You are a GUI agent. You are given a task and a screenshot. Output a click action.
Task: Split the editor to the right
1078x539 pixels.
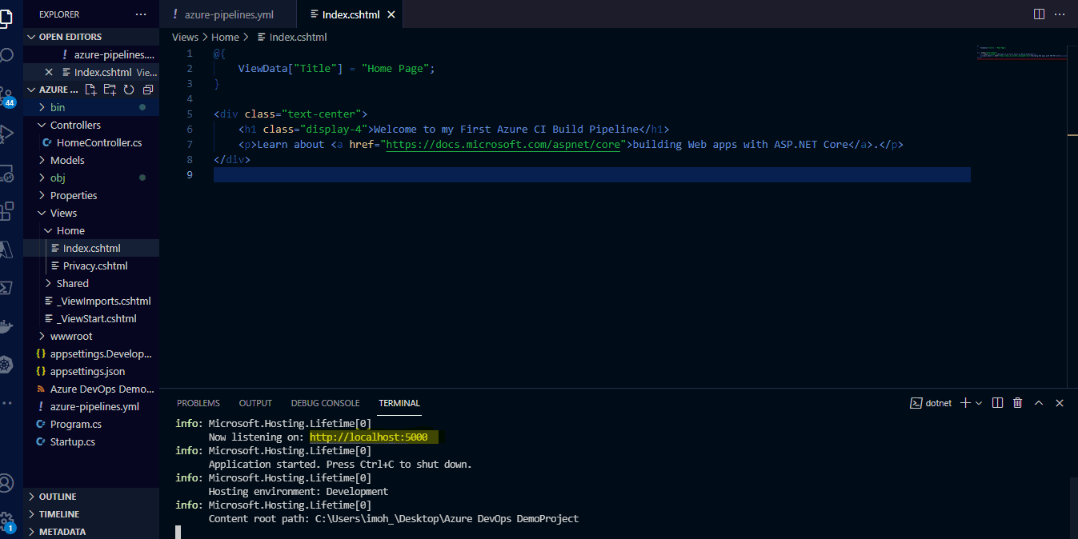coord(1039,14)
